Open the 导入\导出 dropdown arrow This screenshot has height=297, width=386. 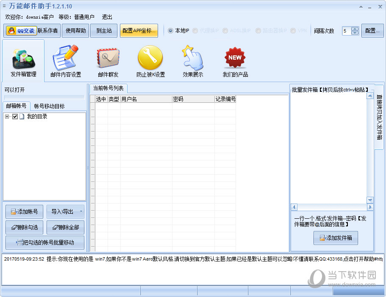tap(81, 212)
